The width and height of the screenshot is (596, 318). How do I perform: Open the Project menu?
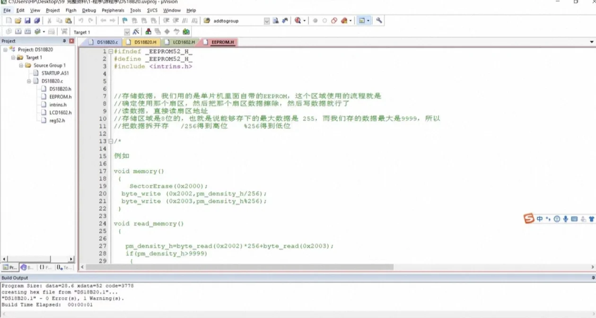[53, 10]
